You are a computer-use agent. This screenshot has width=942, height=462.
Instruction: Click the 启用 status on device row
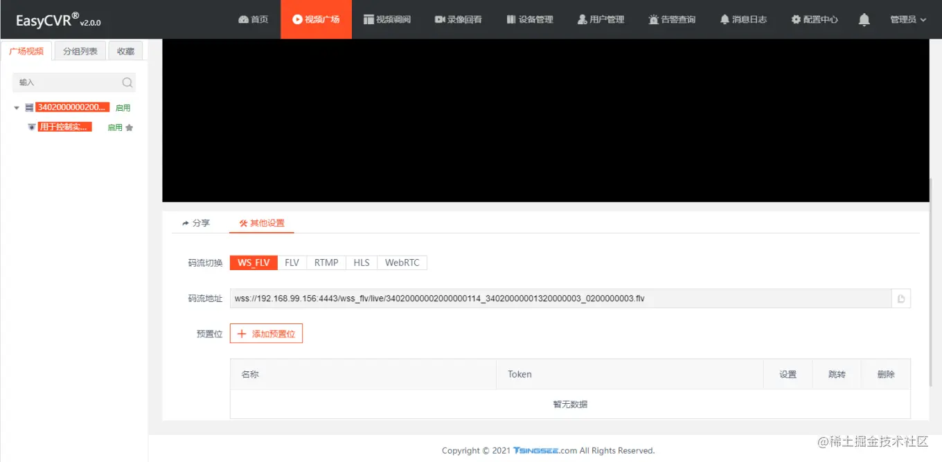[x=123, y=108]
